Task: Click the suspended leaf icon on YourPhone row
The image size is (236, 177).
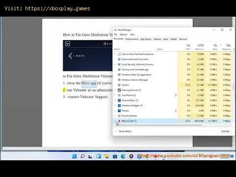Action: click(176, 95)
